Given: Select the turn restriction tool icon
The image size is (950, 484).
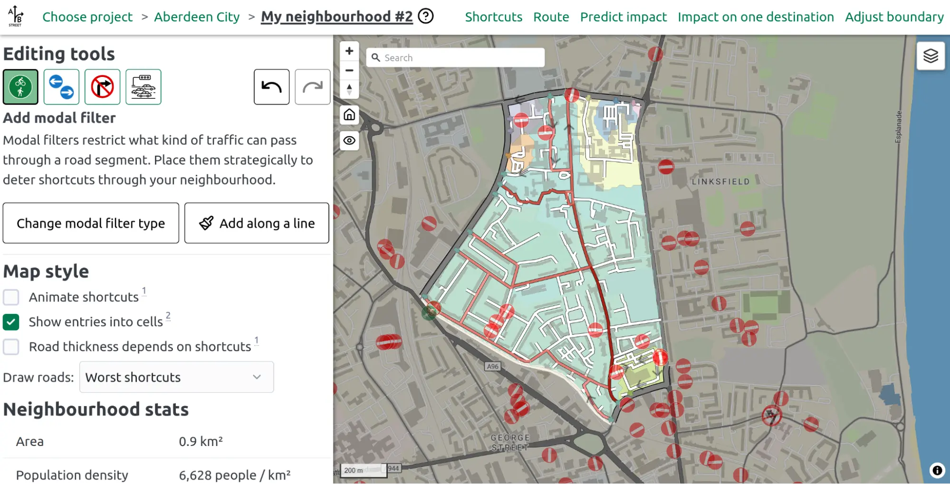Looking at the screenshot, I should 102,87.
